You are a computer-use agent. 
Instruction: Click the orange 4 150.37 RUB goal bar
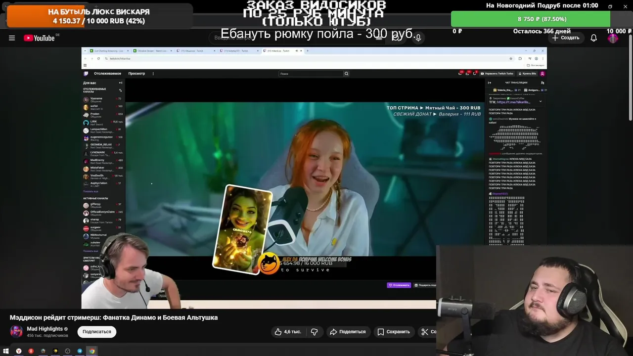[x=99, y=16]
